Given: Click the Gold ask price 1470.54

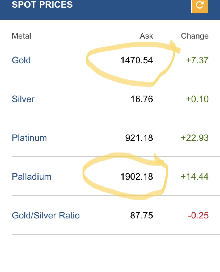Looking at the screenshot, I should point(137,60).
